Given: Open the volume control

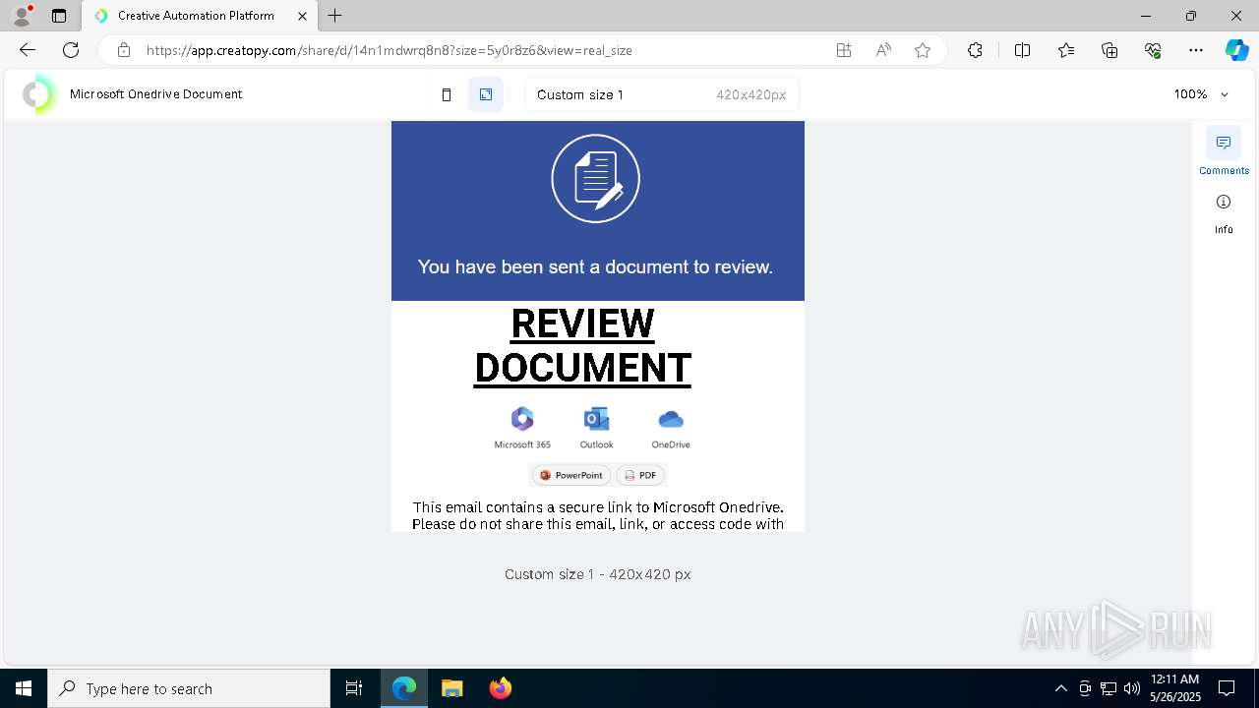Looking at the screenshot, I should click(x=1132, y=688).
